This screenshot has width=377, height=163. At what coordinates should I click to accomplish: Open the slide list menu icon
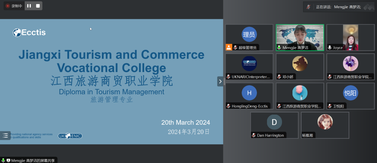(x=5, y=135)
